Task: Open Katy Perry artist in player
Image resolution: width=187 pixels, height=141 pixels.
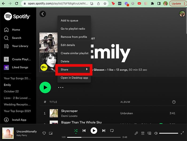Action: (x=22, y=135)
